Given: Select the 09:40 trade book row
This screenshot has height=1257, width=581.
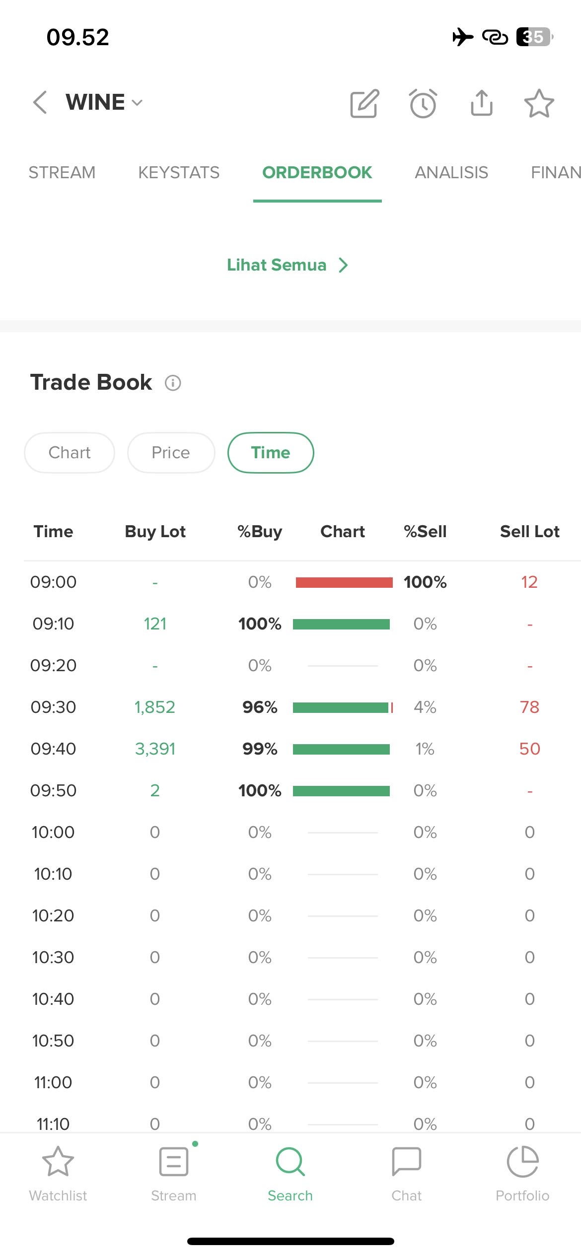Looking at the screenshot, I should (290, 749).
